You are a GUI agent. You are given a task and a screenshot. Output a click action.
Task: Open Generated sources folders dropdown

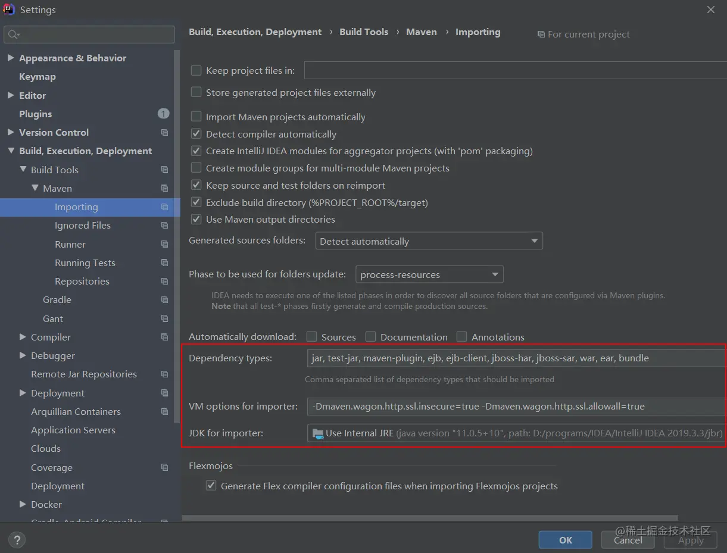[x=429, y=241]
